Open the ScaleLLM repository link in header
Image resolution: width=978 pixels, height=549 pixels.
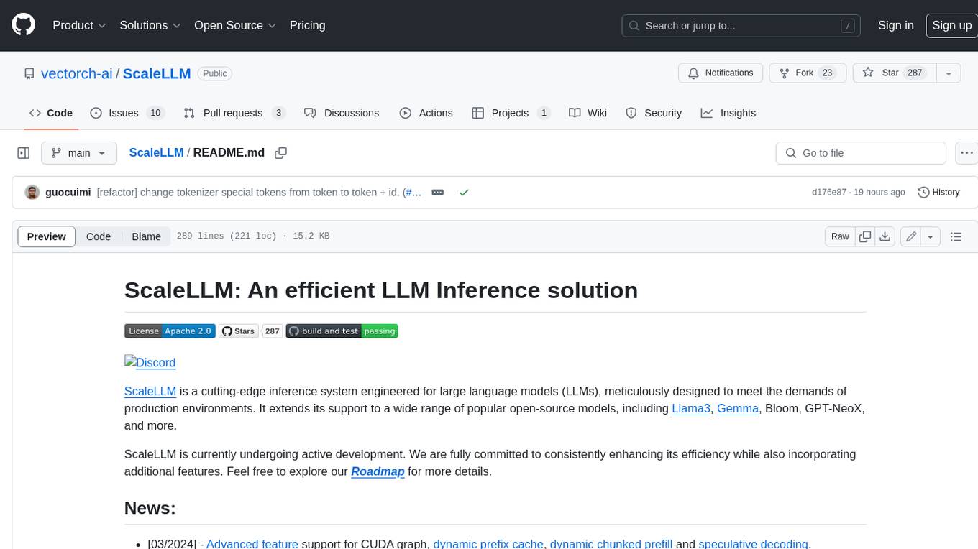coord(157,73)
